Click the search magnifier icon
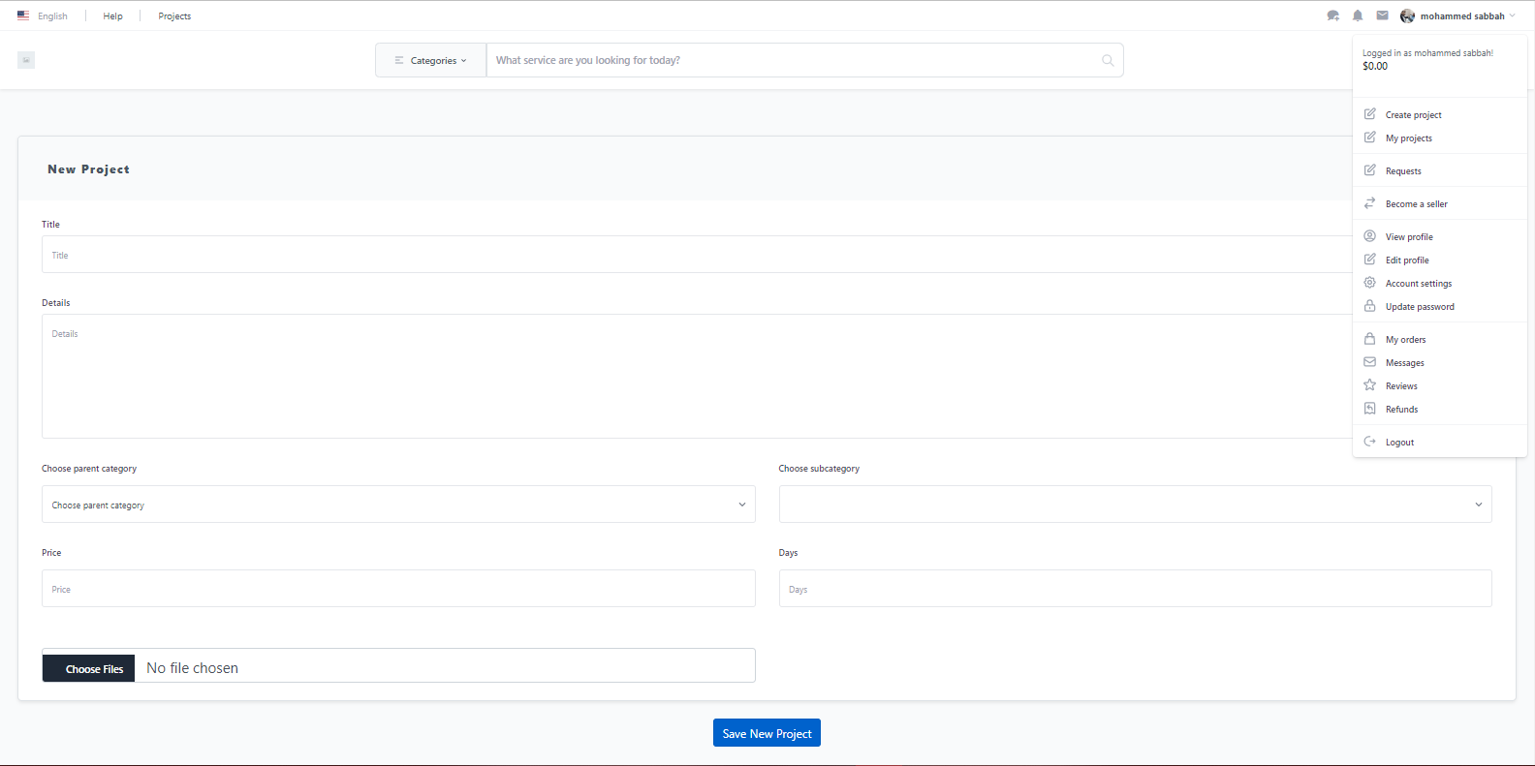The height and width of the screenshot is (766, 1535). (x=1108, y=60)
